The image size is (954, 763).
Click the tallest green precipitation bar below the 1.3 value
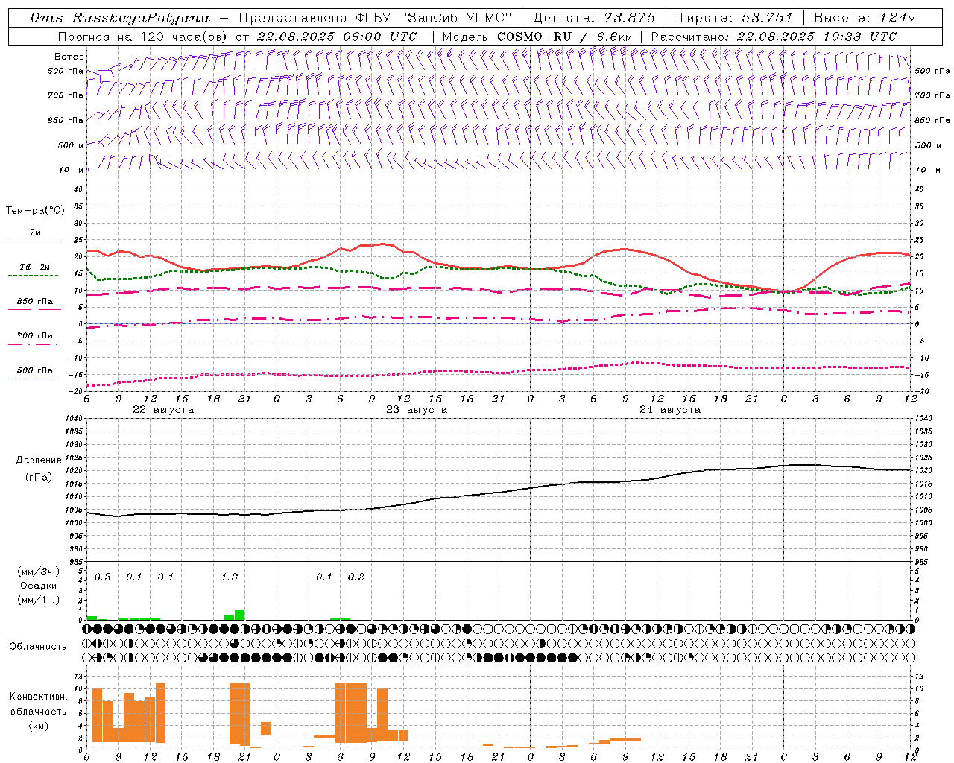[x=240, y=615]
